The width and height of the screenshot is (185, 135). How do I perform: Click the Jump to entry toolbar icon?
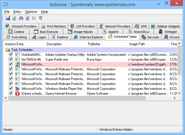pos(41,18)
